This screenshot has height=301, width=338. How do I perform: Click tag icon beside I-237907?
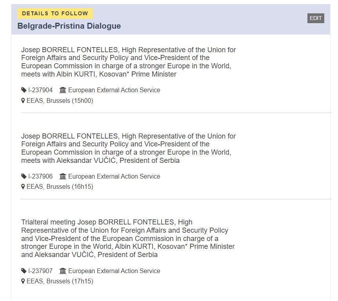tap(24, 271)
